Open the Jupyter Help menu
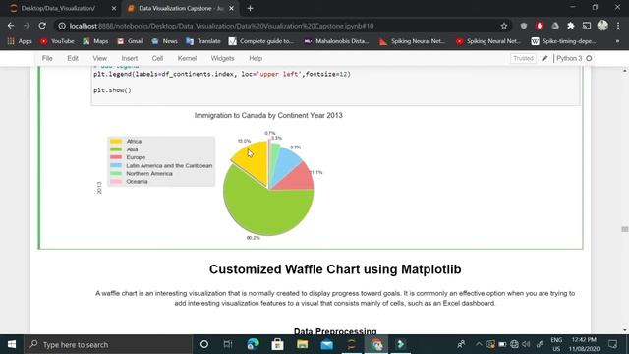629x354 pixels. tap(256, 58)
